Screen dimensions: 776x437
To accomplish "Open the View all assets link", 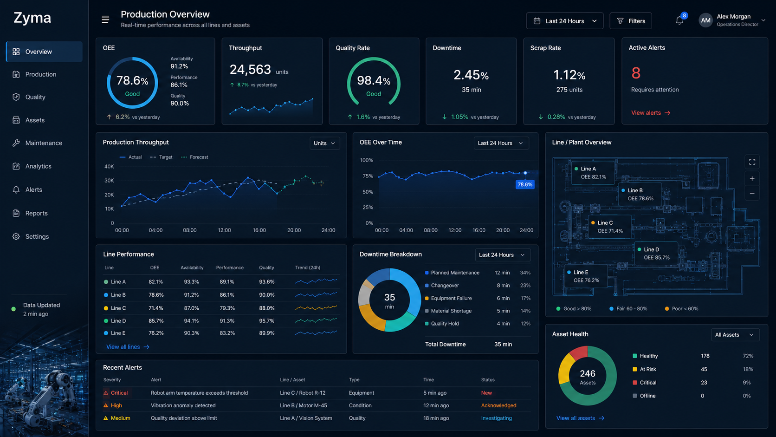I will click(581, 418).
